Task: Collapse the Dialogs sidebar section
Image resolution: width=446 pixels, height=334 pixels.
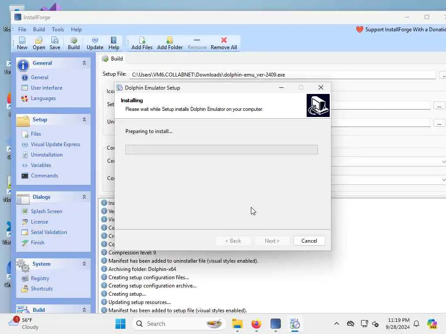Action: tap(84, 197)
